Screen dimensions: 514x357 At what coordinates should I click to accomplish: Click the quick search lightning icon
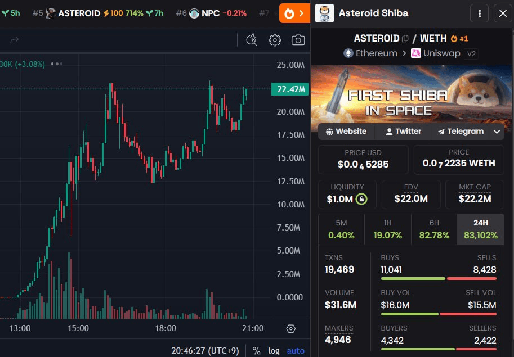pyautogui.click(x=252, y=40)
